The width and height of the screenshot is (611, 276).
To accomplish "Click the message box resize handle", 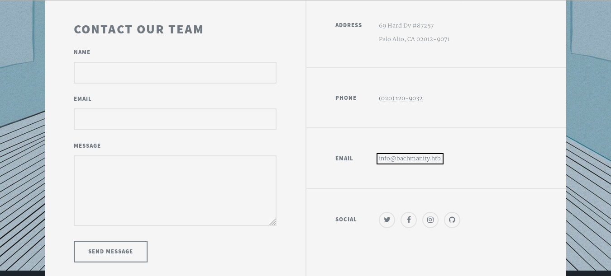I will tap(272, 222).
